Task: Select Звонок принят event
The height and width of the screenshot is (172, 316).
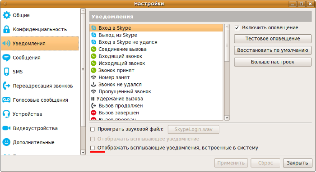Action: 156,70
